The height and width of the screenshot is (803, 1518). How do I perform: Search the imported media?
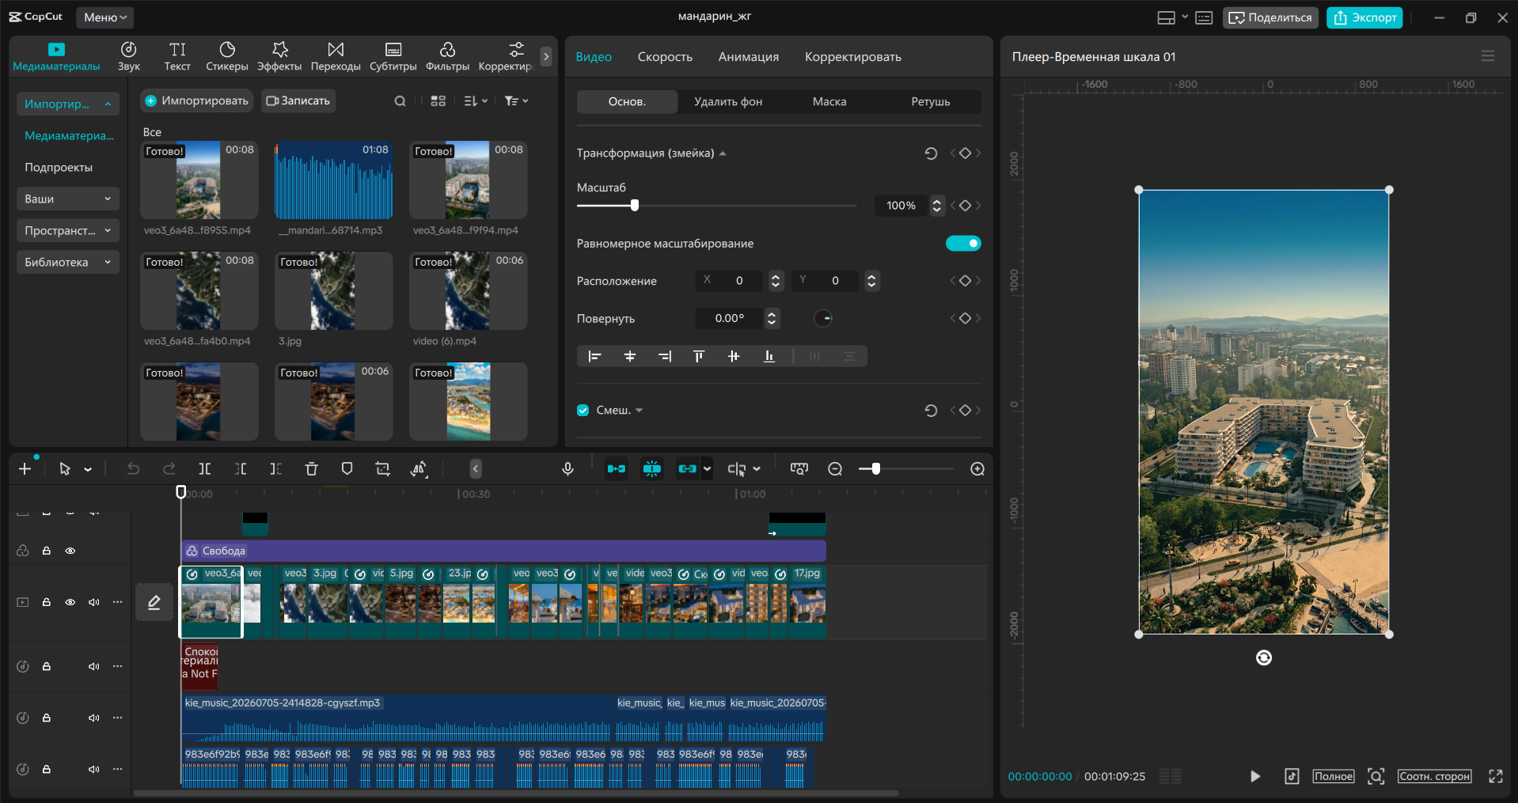point(400,100)
